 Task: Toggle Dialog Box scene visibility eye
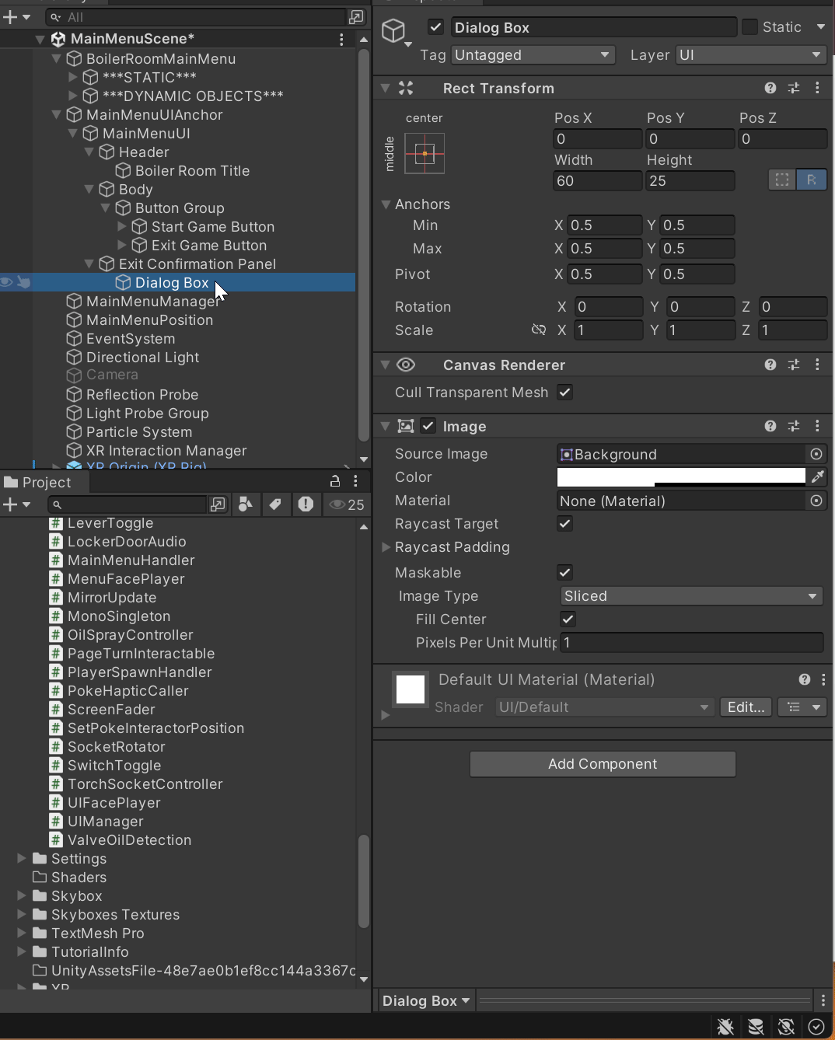pos(7,282)
